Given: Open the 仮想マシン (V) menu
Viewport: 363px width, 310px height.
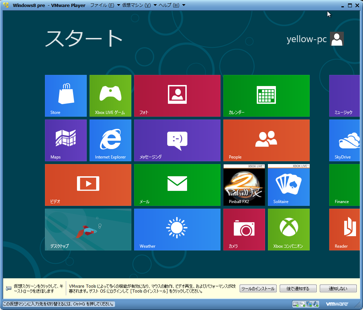Looking at the screenshot, I should 136,5.
